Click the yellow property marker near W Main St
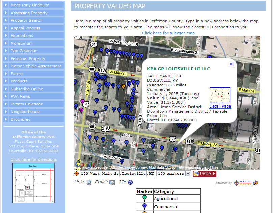 pyautogui.click(x=123, y=86)
